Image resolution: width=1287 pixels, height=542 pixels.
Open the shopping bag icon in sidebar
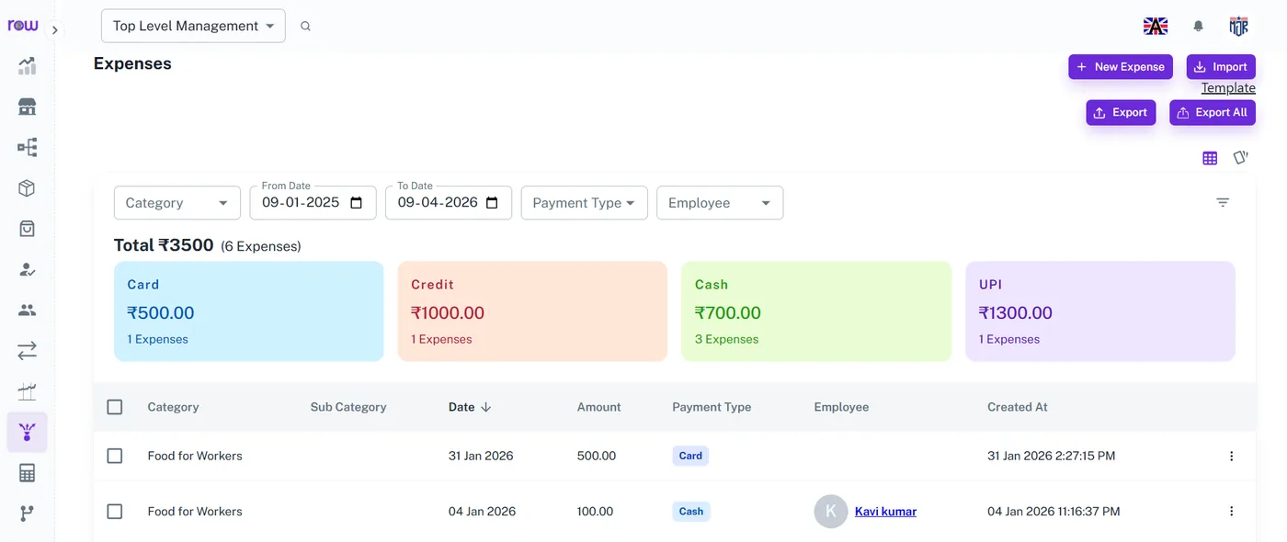tap(27, 229)
